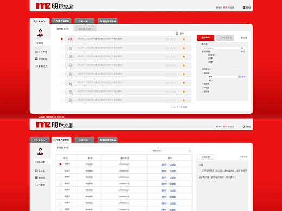Expand the 售后部 group in contacts tree
Image resolution: width=282 pixels, height=211 pixels.
[203, 91]
